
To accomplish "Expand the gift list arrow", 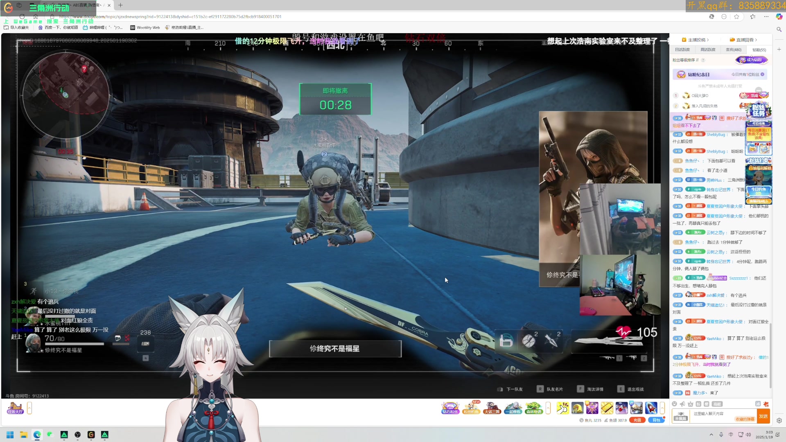I will click(x=662, y=408).
